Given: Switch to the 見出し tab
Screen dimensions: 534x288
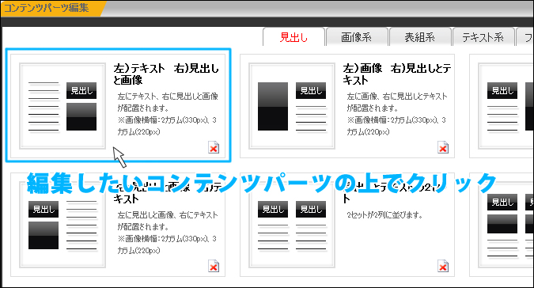Looking at the screenshot, I should (294, 36).
